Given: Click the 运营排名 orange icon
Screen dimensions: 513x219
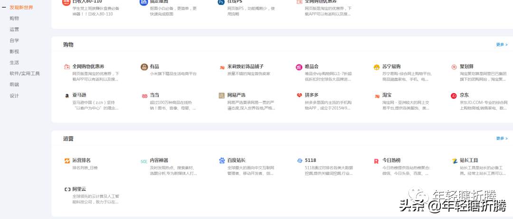Looking at the screenshot, I should click(67, 161).
